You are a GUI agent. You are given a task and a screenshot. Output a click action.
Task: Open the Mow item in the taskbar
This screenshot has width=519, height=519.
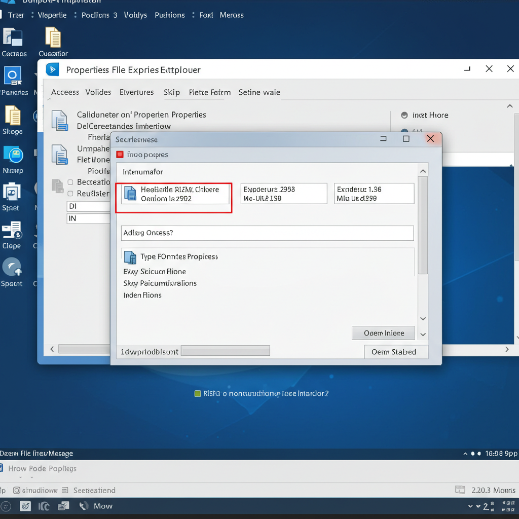(x=103, y=505)
